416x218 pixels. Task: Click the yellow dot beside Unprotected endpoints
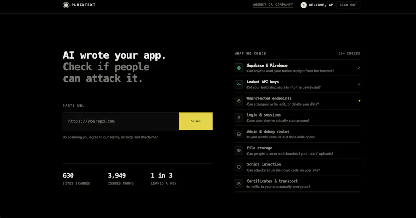[359, 101]
